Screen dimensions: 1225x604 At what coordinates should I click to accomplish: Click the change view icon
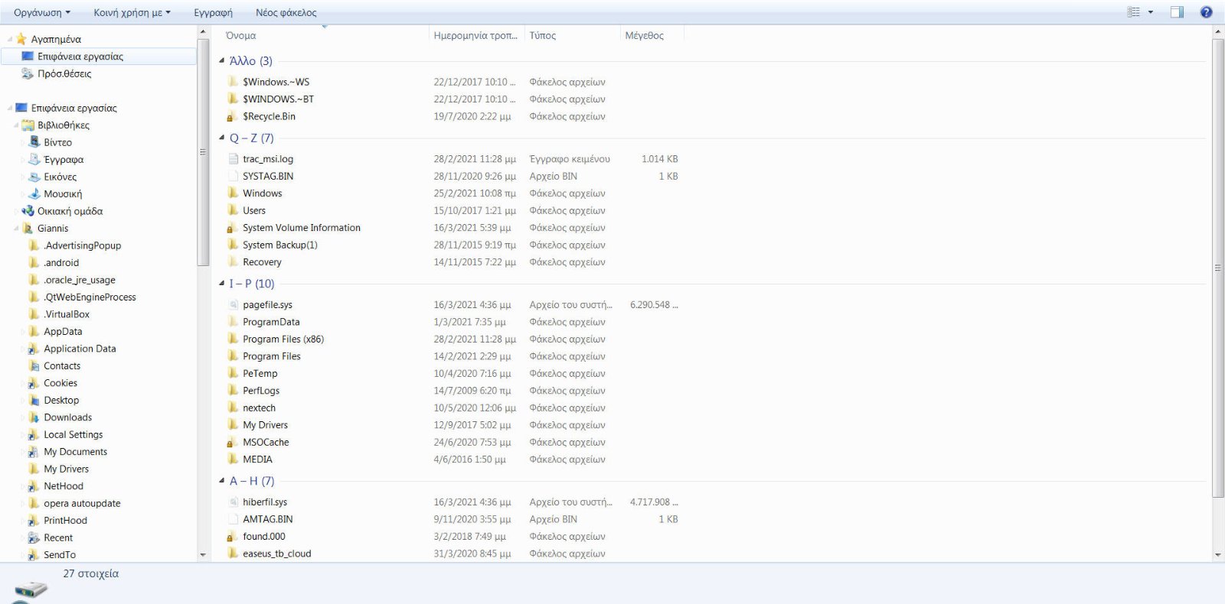tap(1134, 12)
